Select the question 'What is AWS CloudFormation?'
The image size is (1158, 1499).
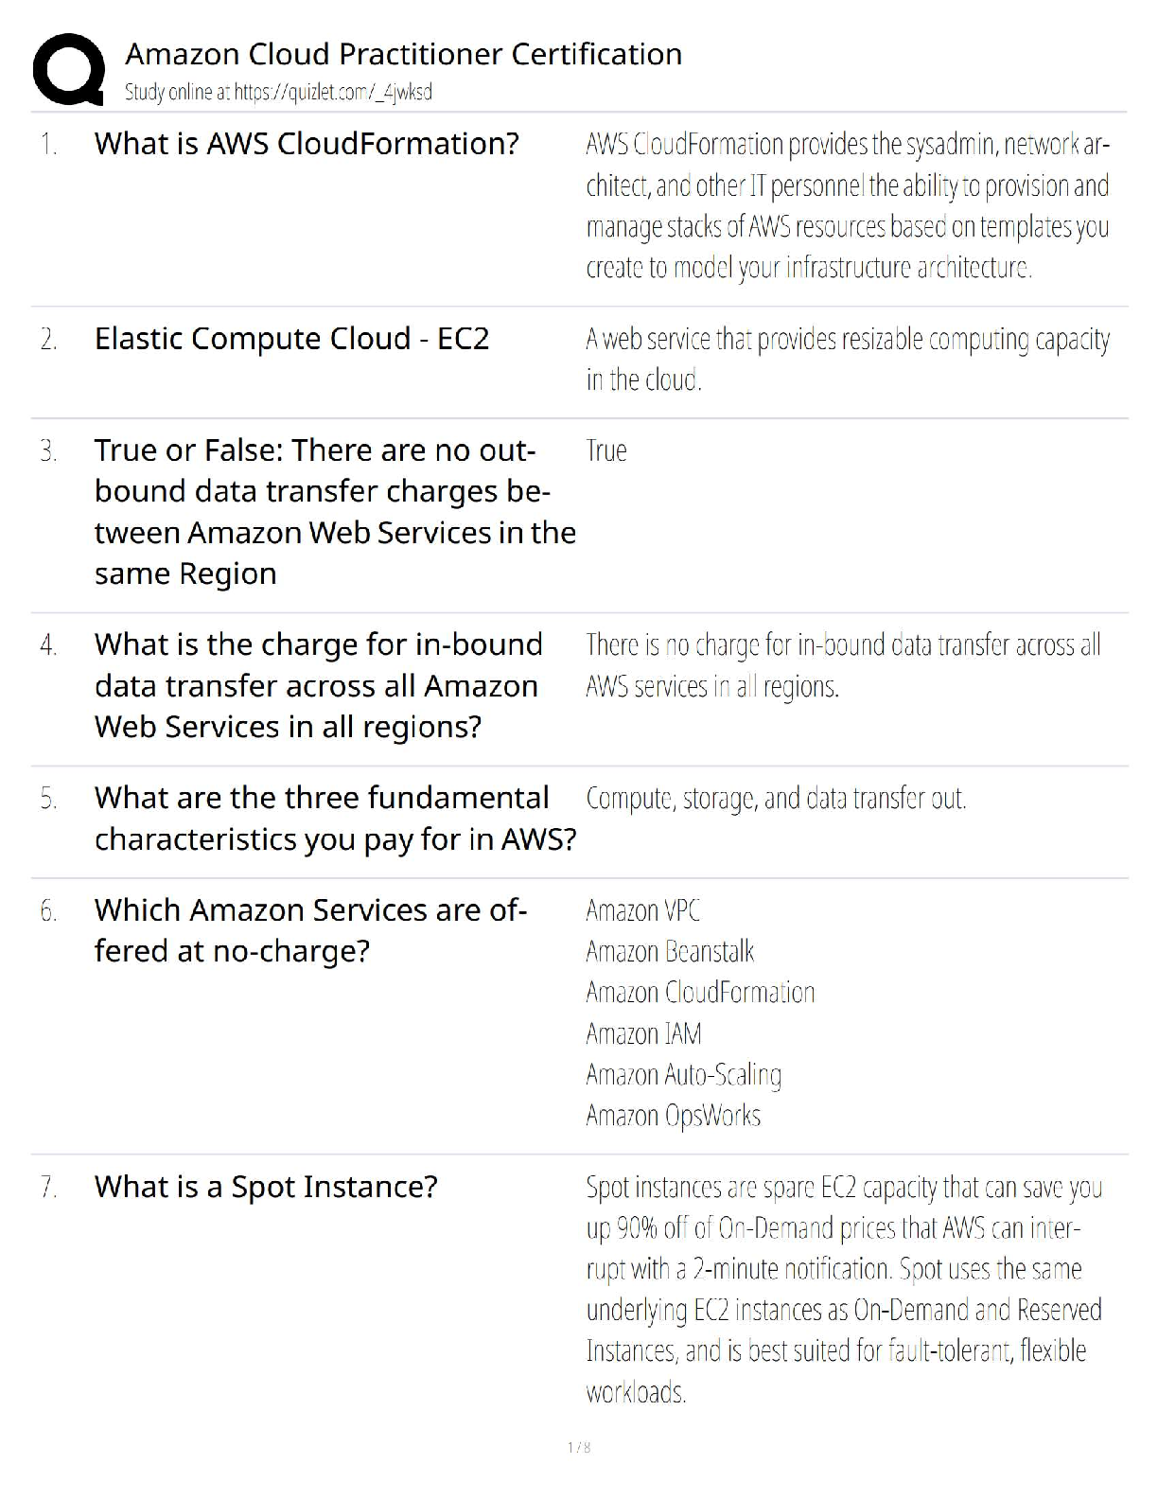(307, 144)
